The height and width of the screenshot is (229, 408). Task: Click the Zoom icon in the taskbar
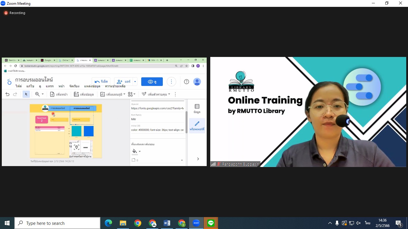[196, 223]
